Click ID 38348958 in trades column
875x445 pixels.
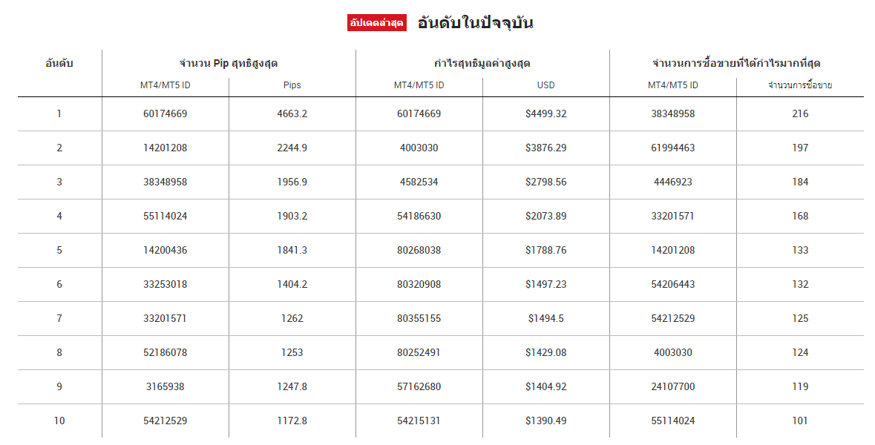point(673,113)
